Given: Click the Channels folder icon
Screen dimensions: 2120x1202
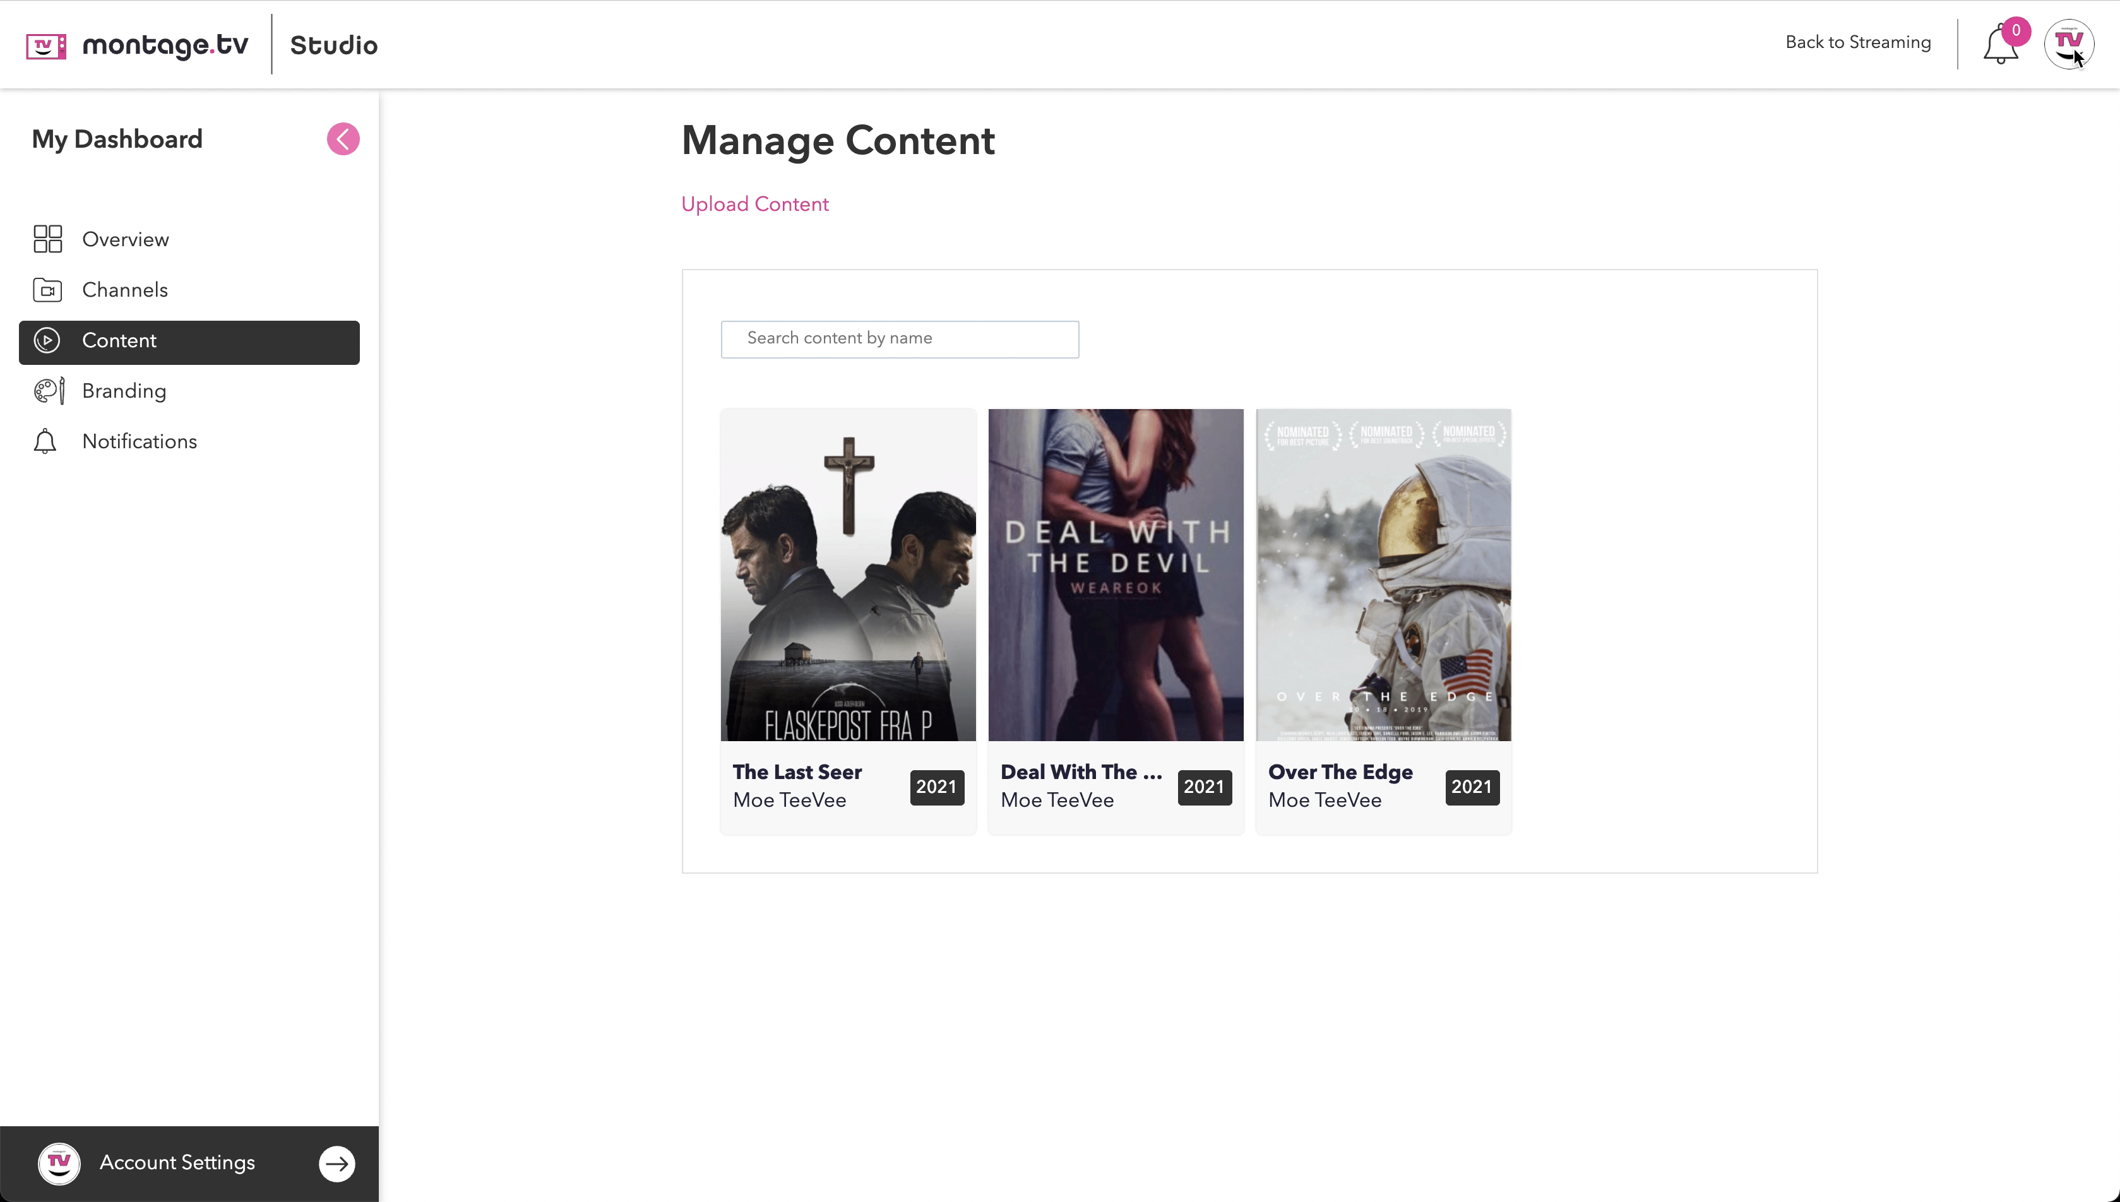Looking at the screenshot, I should (48, 290).
